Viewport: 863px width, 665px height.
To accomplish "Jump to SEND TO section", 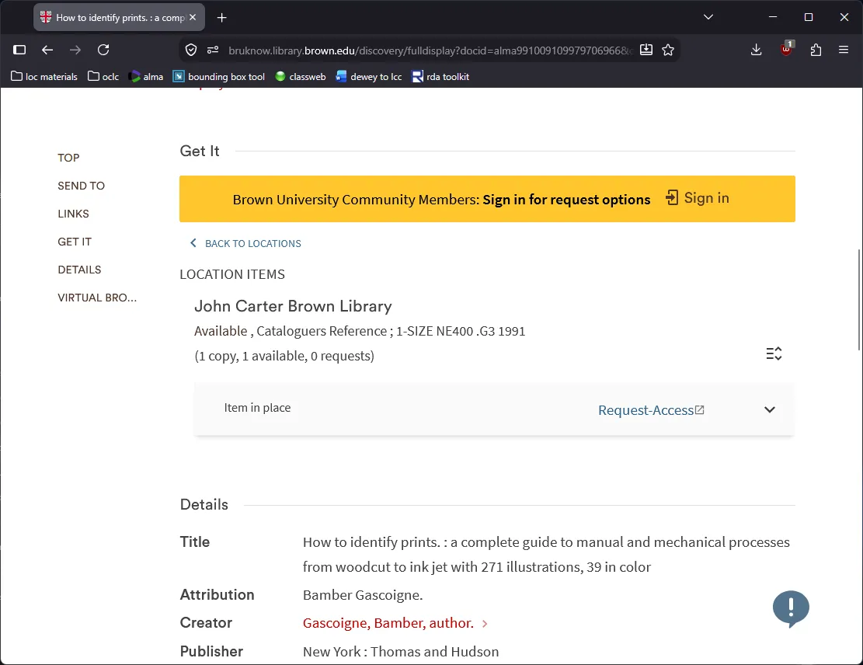I will click(81, 186).
